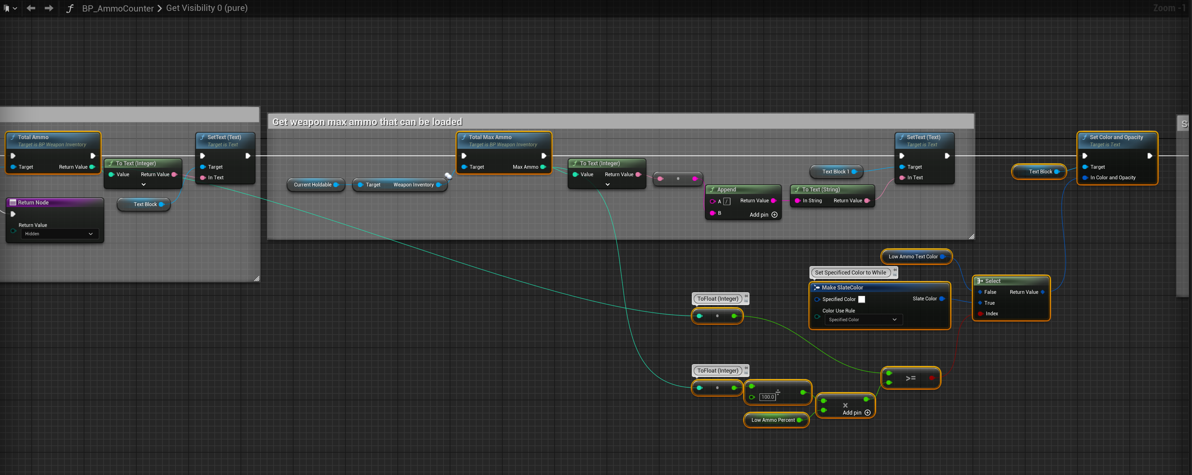Click 'Get Visibility 0 (pure)' in the breadcrumb
This screenshot has width=1192, height=475.
click(x=206, y=8)
